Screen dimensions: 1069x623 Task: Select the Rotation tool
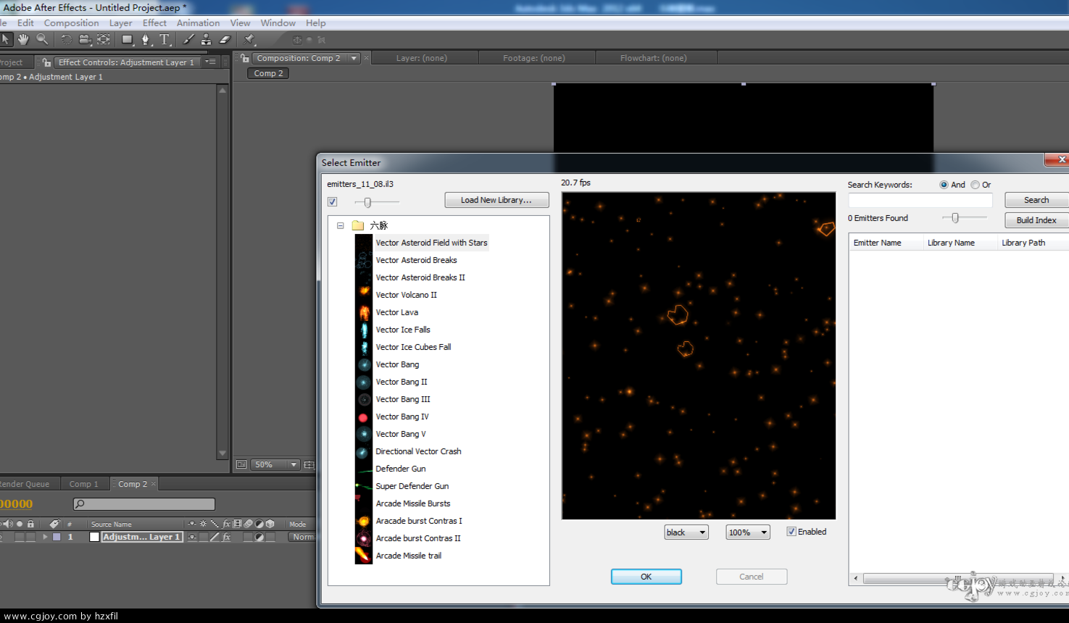coord(66,39)
